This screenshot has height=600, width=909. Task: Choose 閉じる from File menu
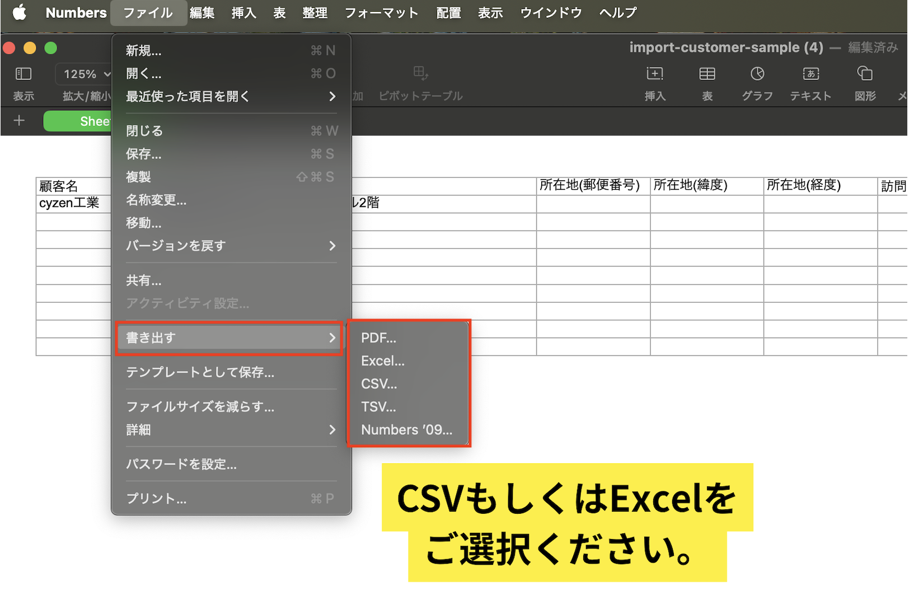231,131
